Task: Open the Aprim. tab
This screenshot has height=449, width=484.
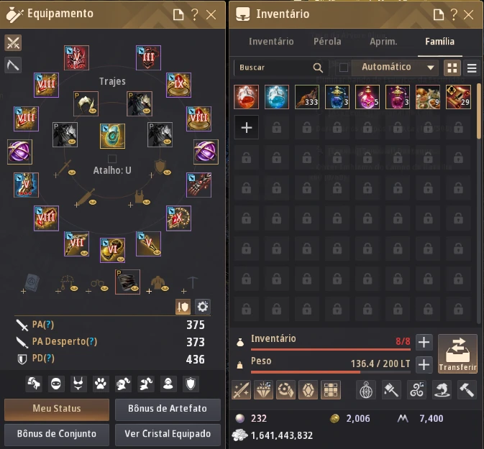Action: point(383,42)
